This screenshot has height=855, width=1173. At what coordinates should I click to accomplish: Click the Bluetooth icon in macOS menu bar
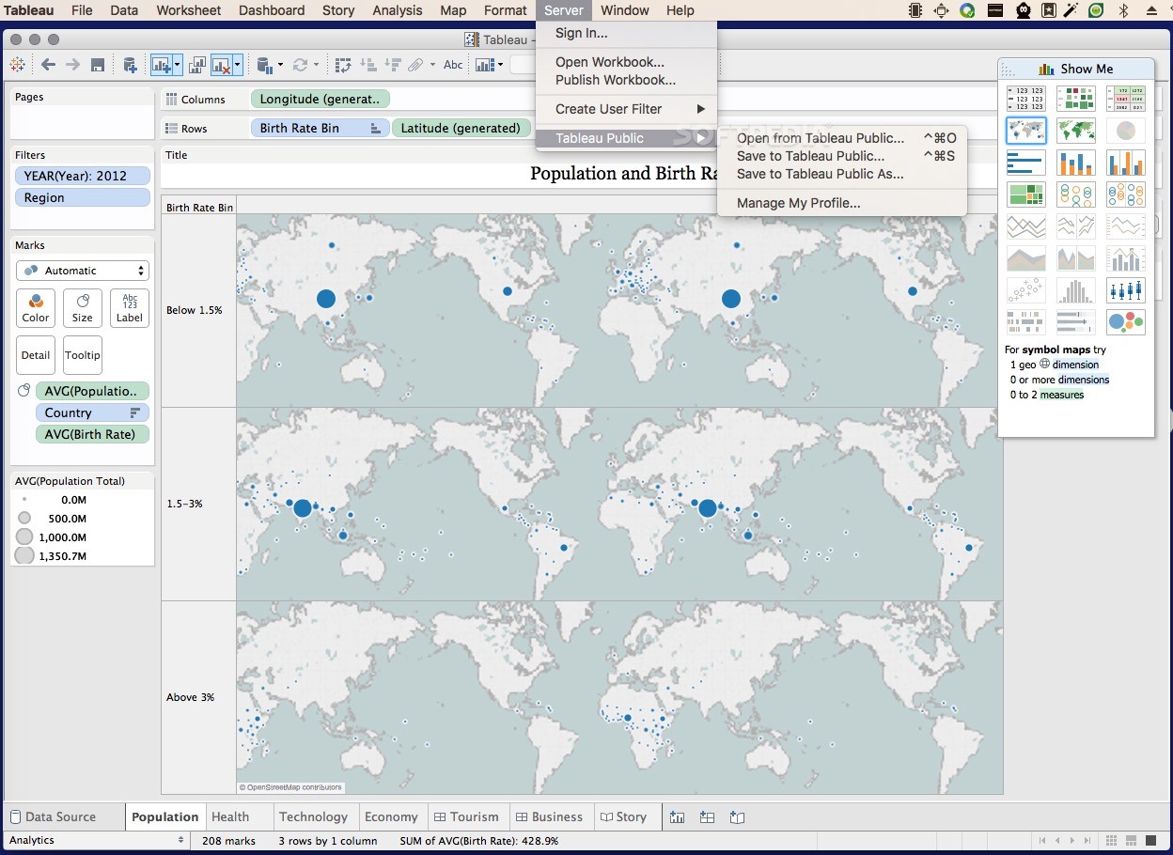click(1123, 10)
